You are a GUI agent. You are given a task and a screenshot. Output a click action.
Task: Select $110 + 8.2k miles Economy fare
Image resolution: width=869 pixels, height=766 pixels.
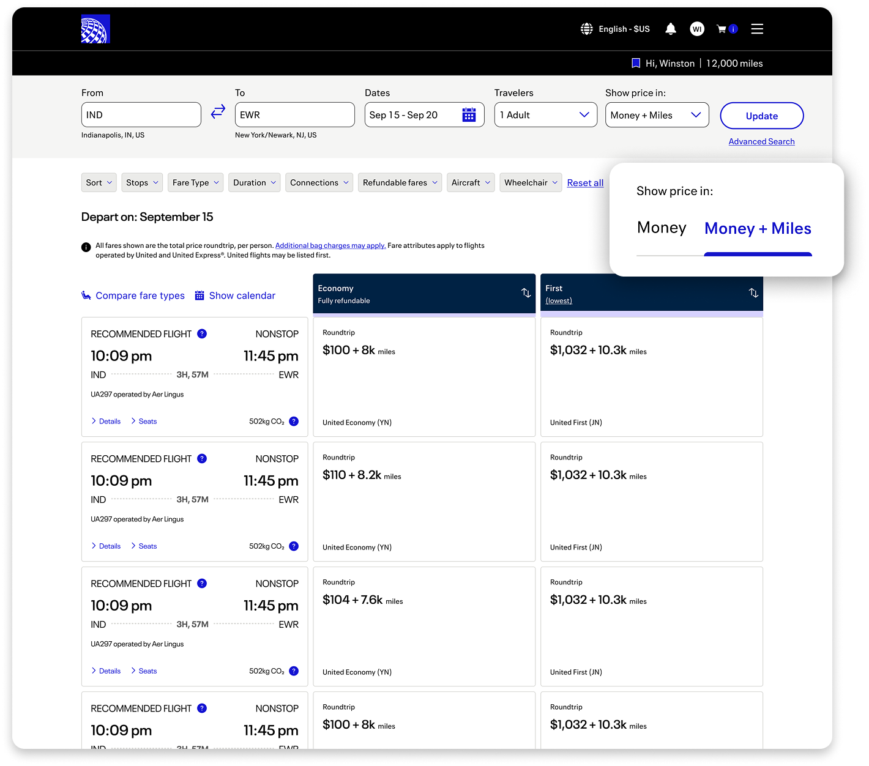424,502
